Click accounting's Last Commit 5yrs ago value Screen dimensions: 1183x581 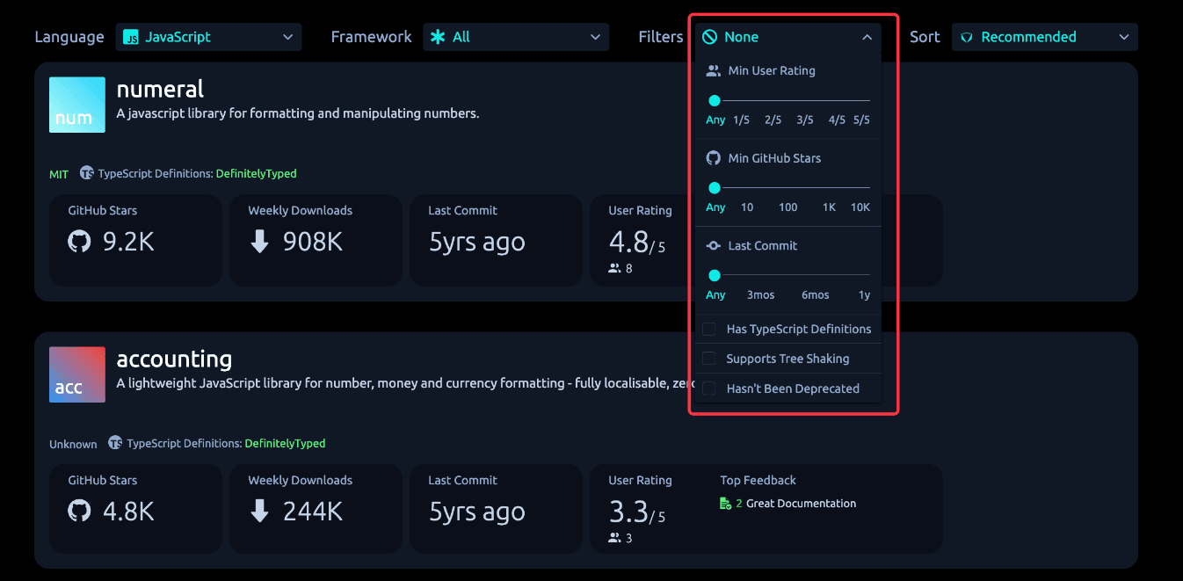pyautogui.click(x=476, y=512)
